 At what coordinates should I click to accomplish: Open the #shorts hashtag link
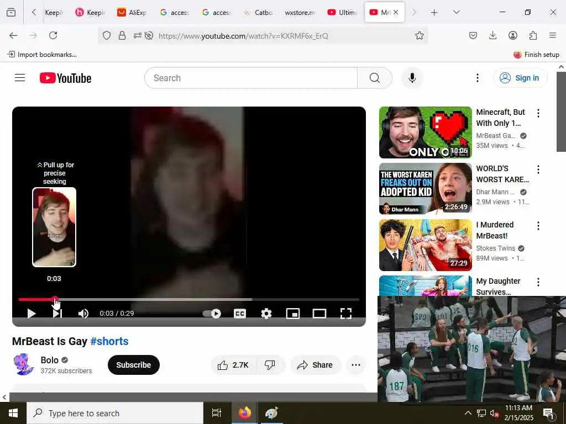pyautogui.click(x=109, y=341)
